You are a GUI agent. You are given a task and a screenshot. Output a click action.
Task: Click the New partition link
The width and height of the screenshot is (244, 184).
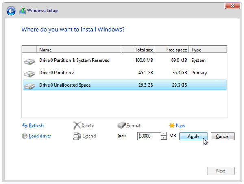pyautogui.click(x=181, y=126)
